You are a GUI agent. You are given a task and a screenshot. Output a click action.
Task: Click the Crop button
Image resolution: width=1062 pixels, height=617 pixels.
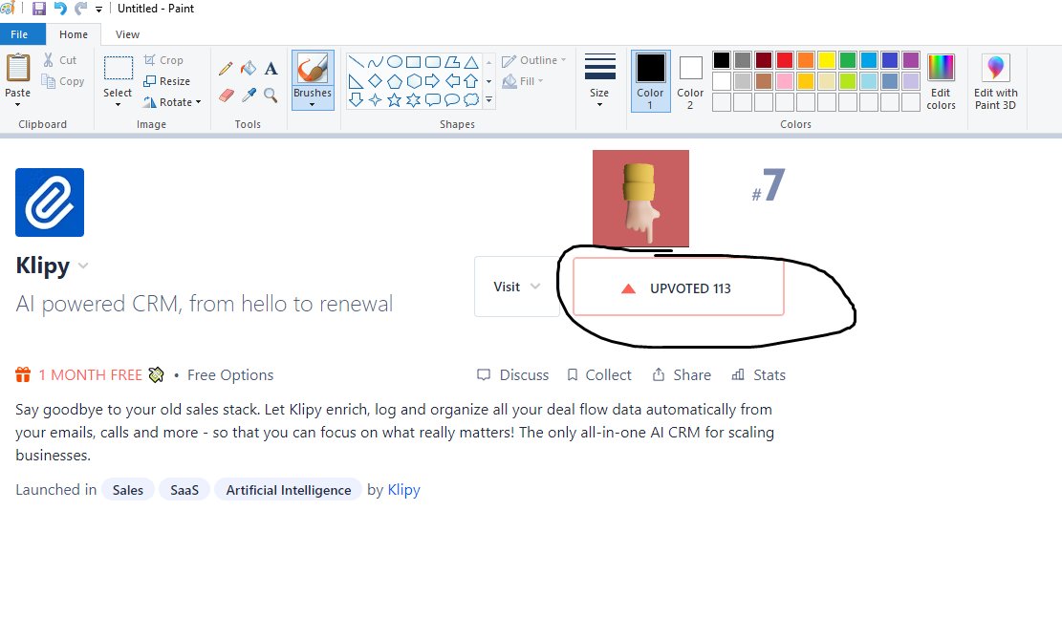163,60
